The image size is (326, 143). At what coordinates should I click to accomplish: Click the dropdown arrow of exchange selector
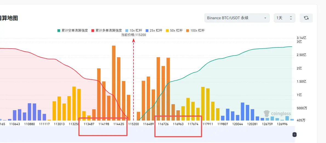point(265,18)
